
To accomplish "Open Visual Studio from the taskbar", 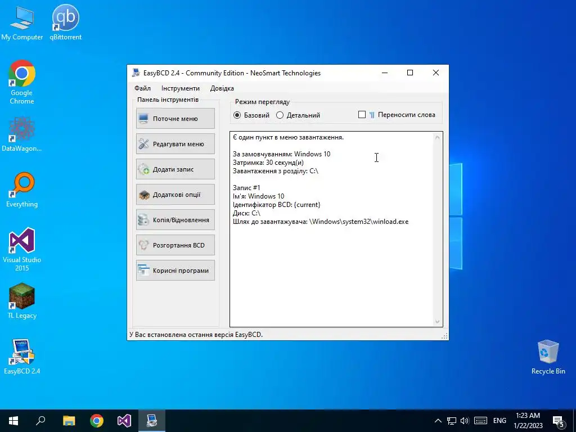I will pos(124,421).
